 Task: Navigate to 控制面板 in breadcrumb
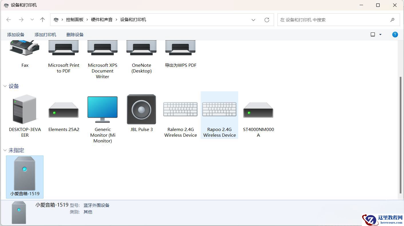(x=75, y=20)
